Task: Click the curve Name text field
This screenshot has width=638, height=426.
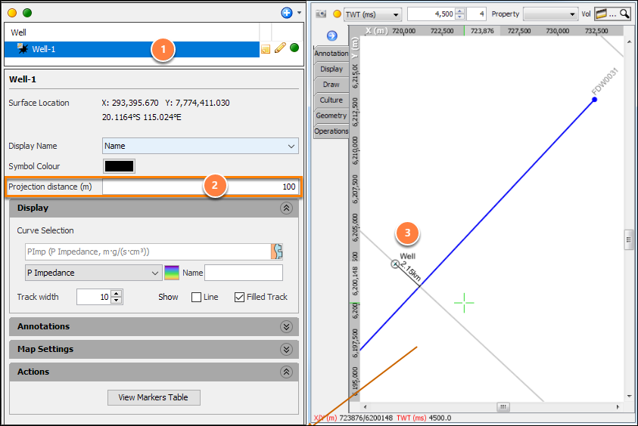Action: [x=244, y=273]
